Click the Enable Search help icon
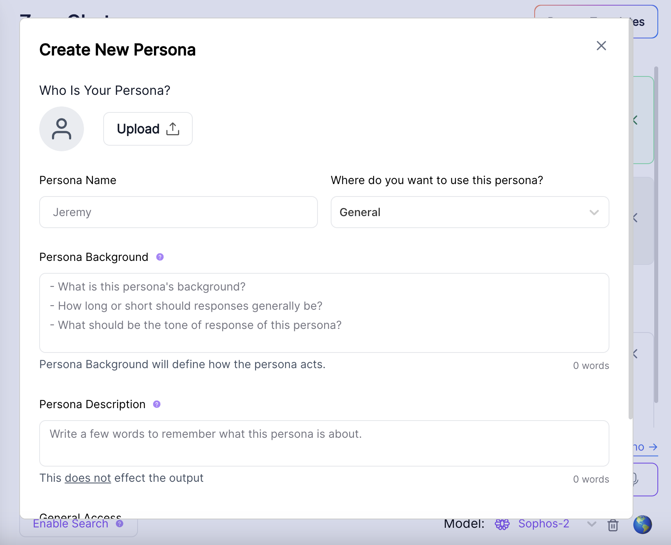Viewport: 671px width, 545px height. [x=120, y=524]
